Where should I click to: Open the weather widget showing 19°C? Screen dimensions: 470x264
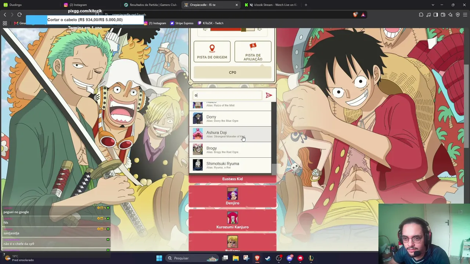(18, 258)
